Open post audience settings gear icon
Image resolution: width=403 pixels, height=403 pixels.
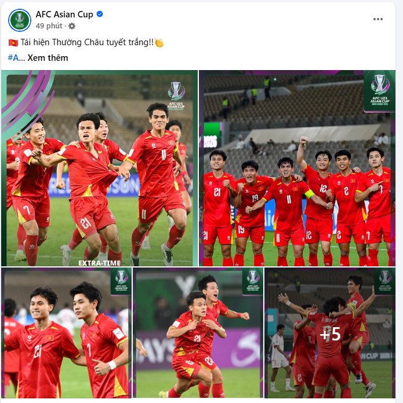[72, 26]
